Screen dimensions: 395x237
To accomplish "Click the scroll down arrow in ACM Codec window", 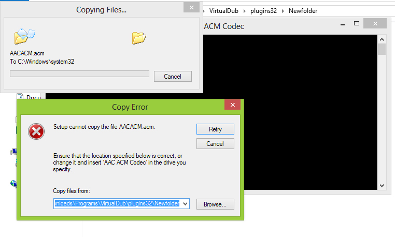I will 382,186.
